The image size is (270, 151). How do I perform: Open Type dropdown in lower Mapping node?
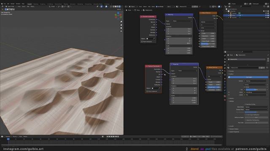pos(187,71)
